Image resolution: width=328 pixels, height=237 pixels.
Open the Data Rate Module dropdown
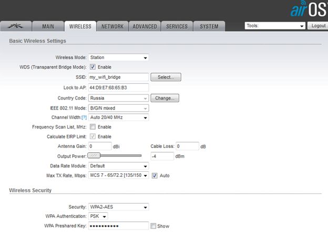tap(118, 166)
